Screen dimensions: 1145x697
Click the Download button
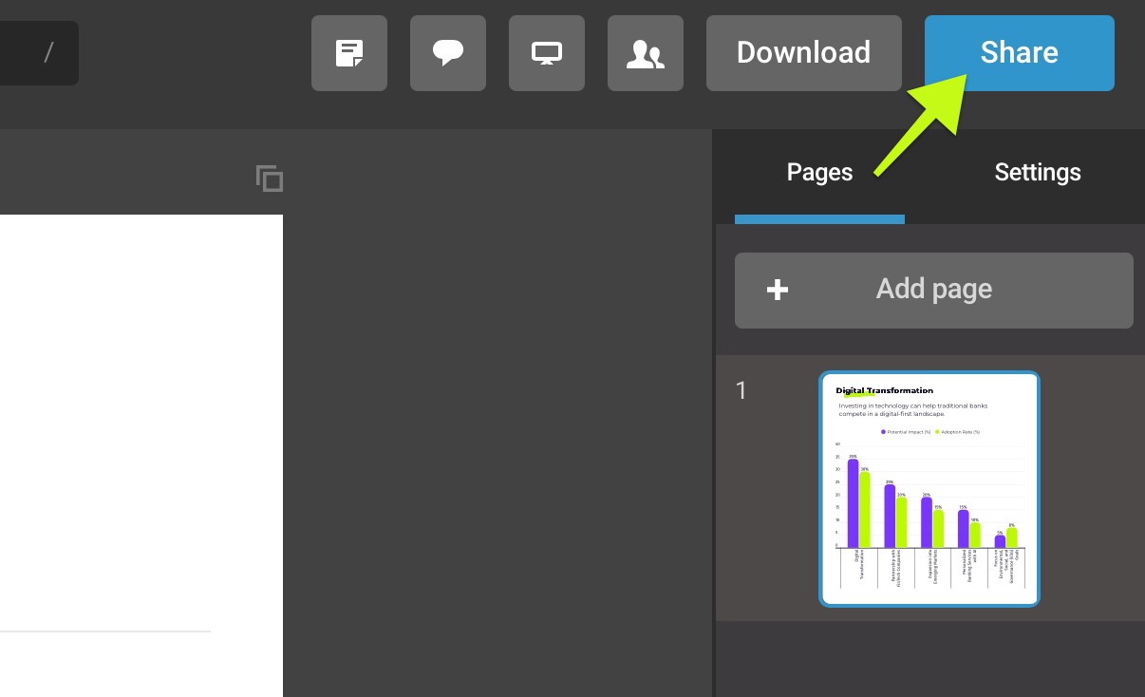pos(803,53)
